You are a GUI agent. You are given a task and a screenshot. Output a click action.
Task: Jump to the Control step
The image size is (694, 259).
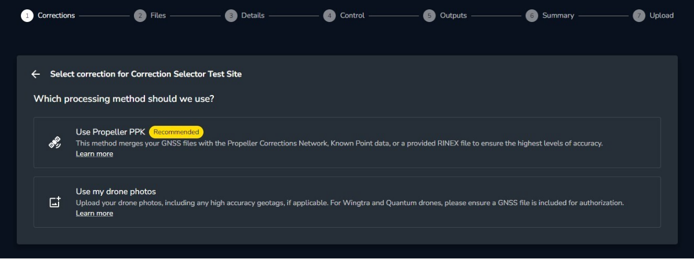(352, 16)
